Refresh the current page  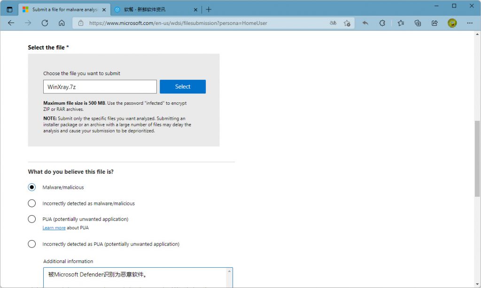coord(45,23)
